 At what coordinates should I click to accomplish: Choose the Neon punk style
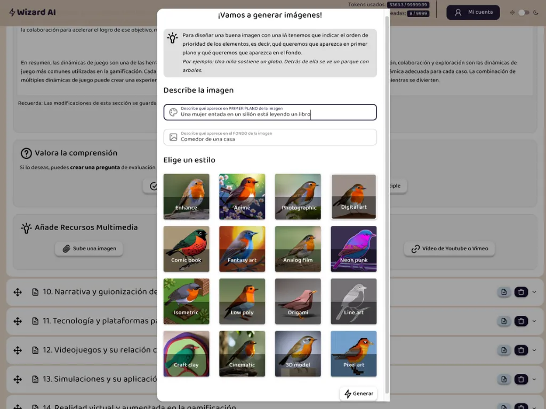(x=354, y=249)
